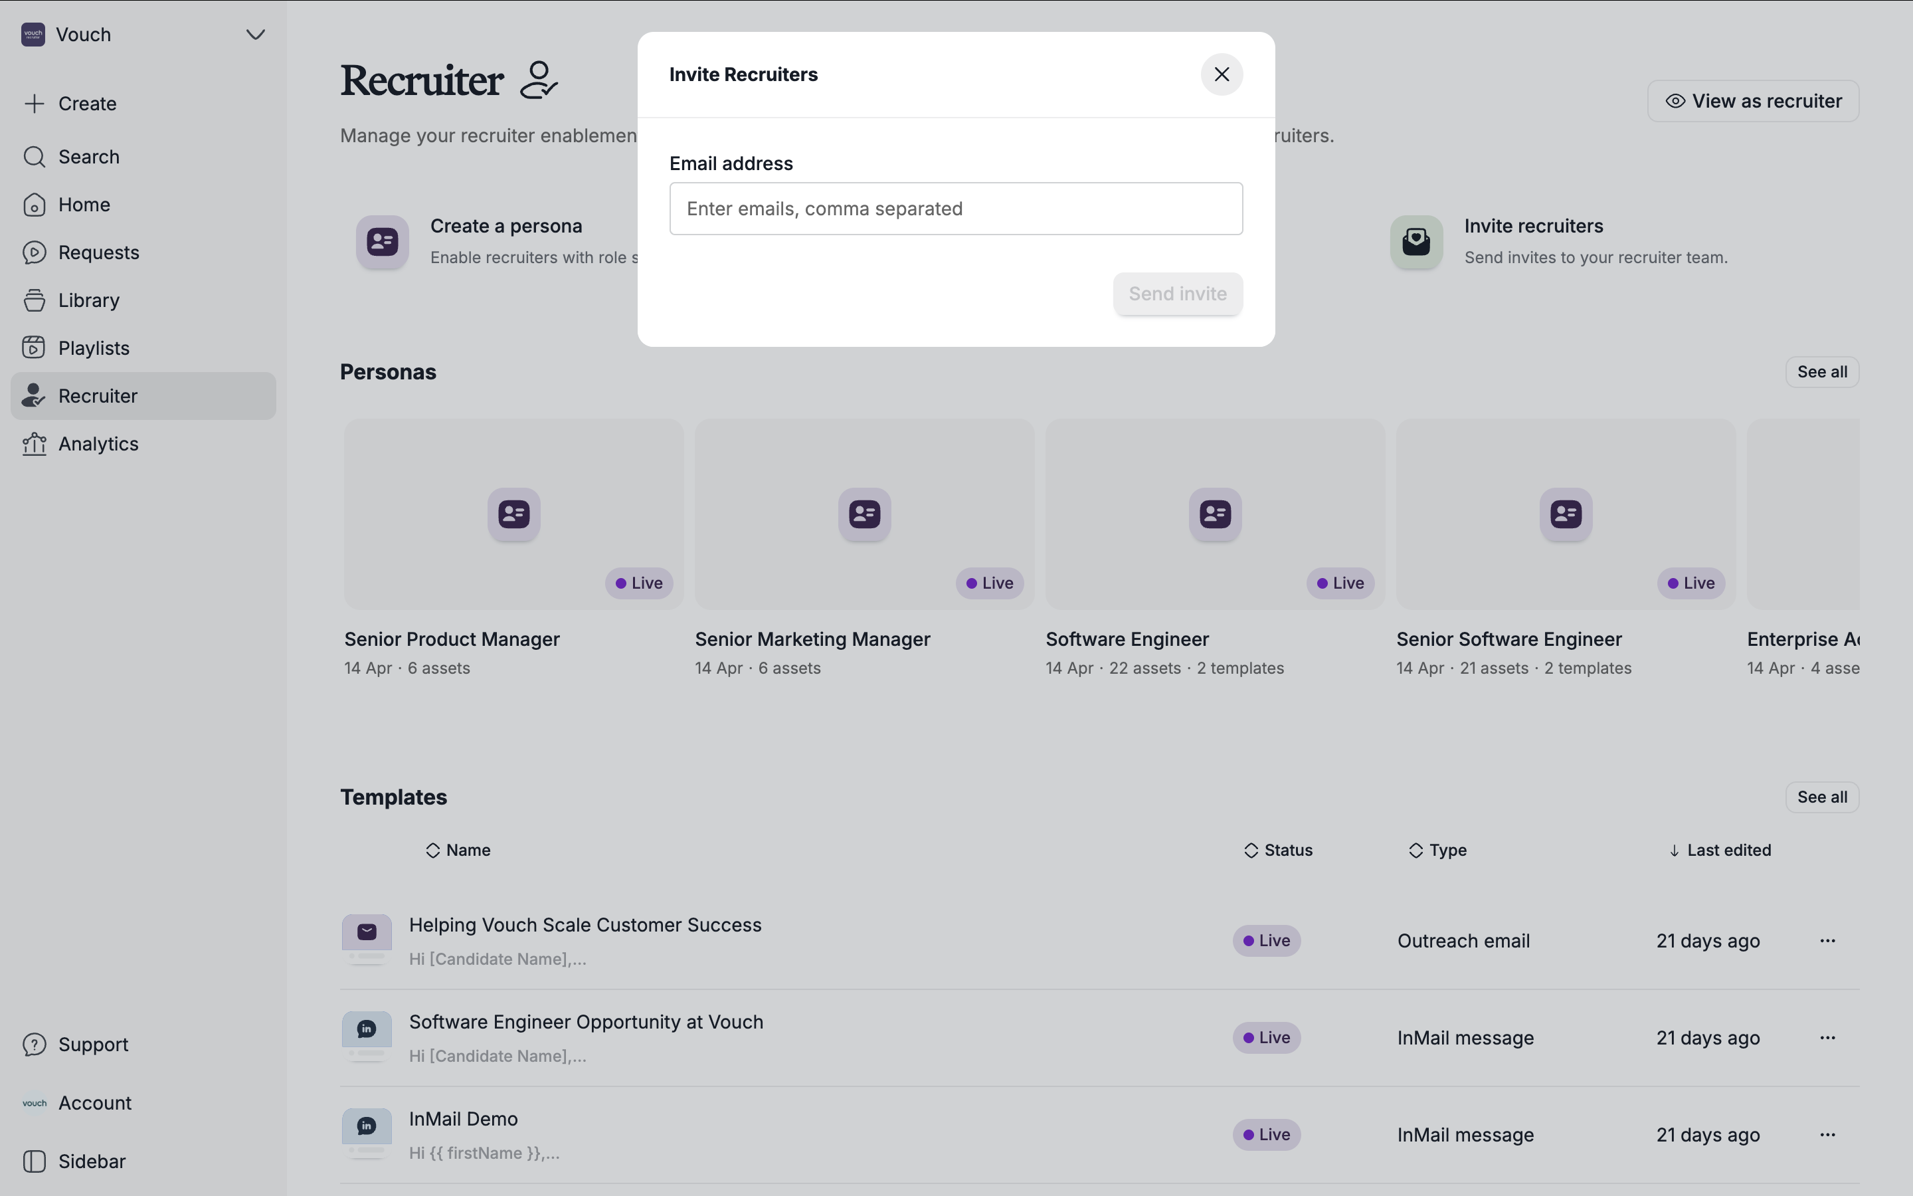Open more options for Helping Vouch Scale template

[1827, 942]
